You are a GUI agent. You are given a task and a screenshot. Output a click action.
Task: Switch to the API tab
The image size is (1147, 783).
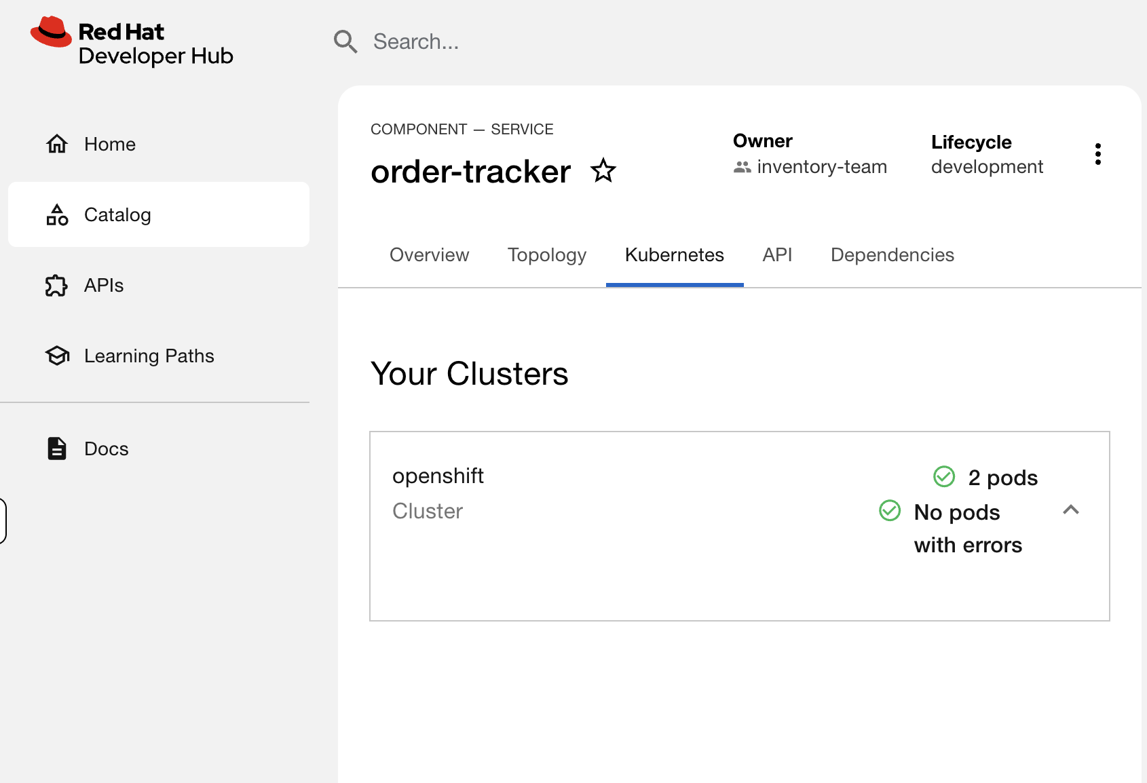[778, 255]
